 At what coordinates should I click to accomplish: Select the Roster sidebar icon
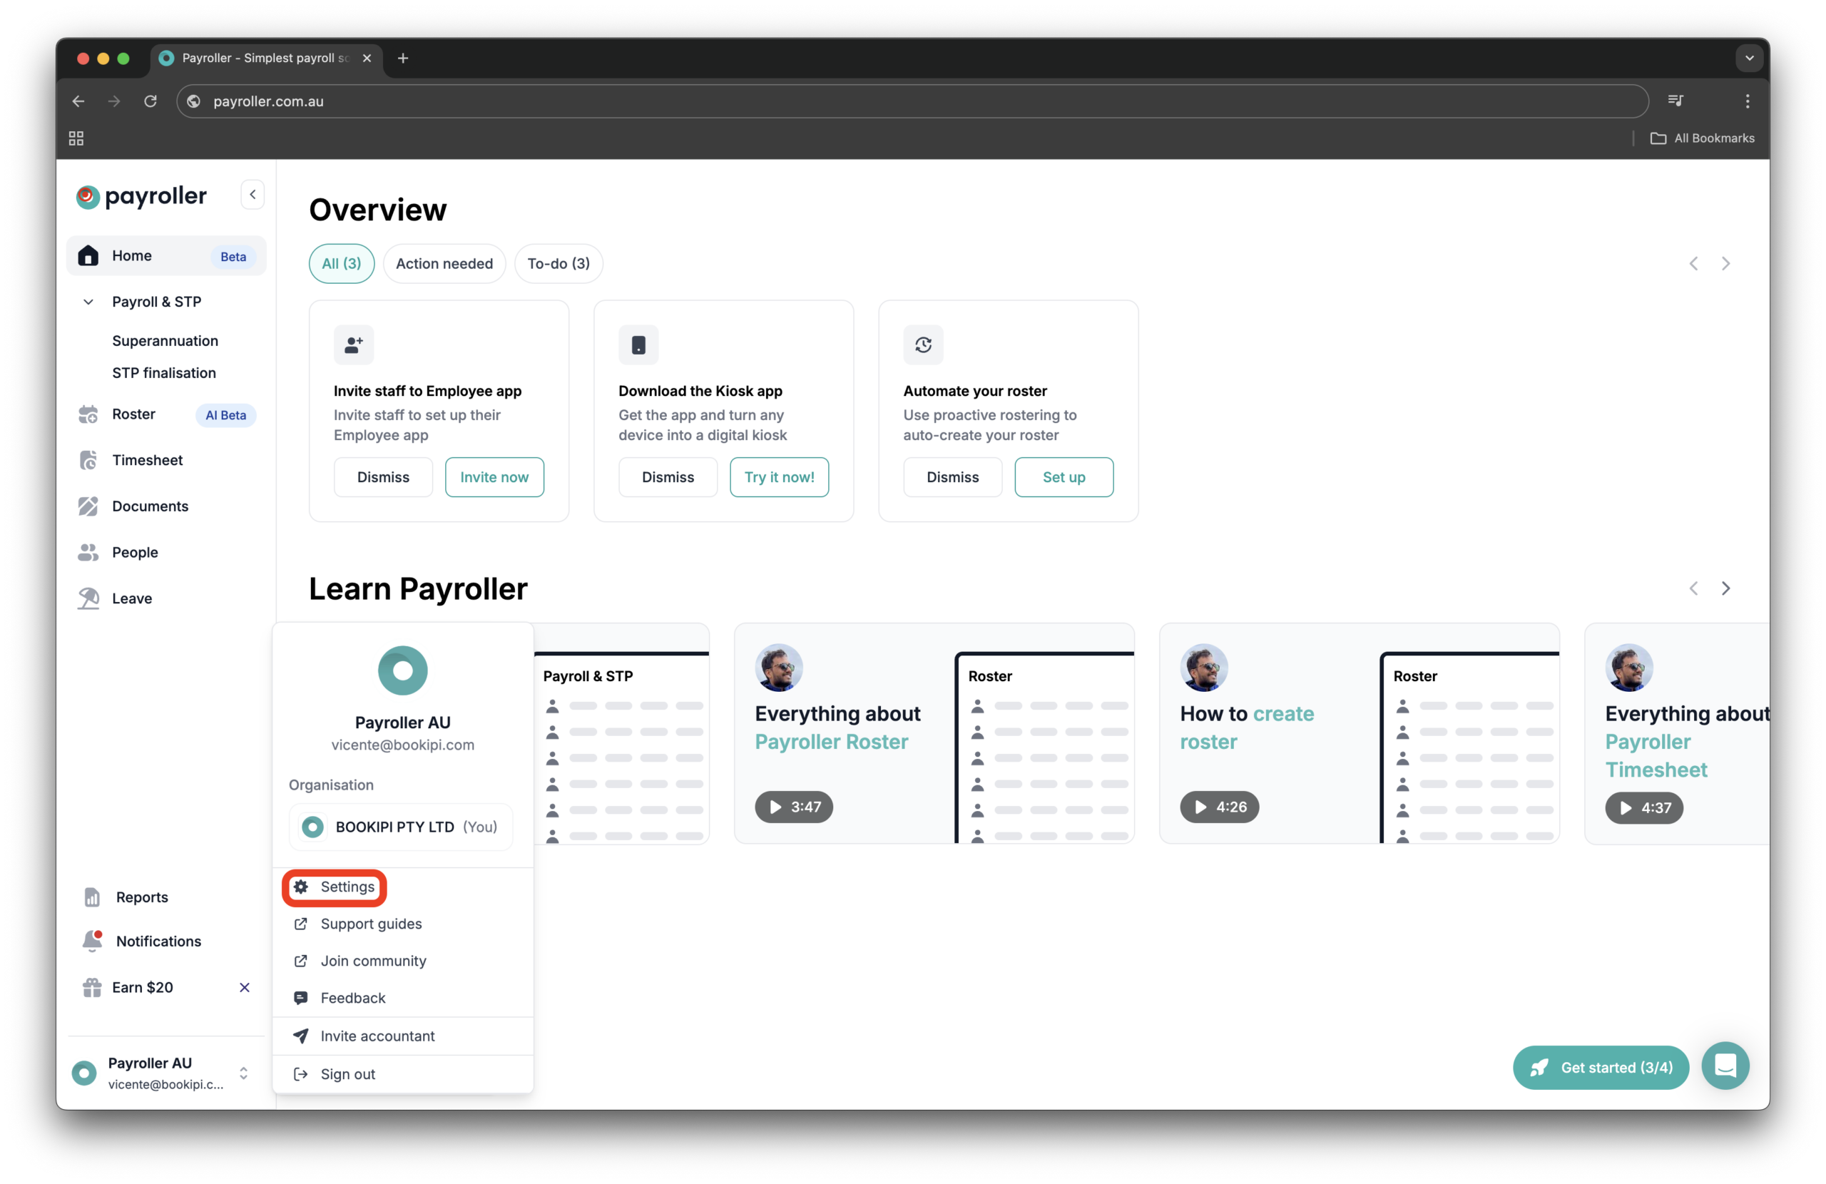click(88, 414)
